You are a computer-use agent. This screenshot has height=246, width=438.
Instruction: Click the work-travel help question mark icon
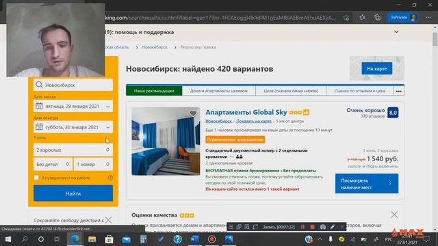coord(111,178)
